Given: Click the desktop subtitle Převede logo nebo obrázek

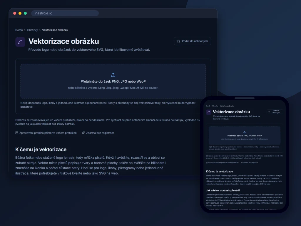Looking at the screenshot, I should point(89,49).
